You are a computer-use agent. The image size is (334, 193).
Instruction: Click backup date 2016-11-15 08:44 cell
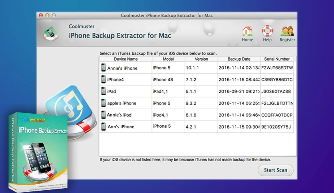coord(239,79)
